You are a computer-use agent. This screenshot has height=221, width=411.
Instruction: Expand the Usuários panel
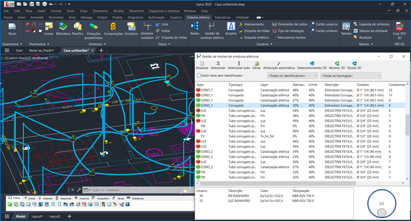tap(264, 44)
